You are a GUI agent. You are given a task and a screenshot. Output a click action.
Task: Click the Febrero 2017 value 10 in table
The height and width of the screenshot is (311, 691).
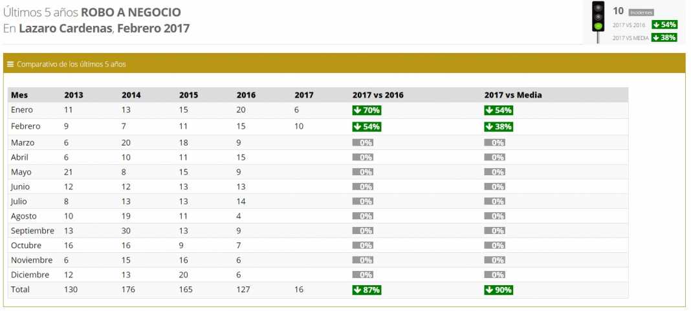coord(299,127)
